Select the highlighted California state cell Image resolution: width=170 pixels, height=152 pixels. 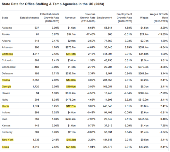7,54
